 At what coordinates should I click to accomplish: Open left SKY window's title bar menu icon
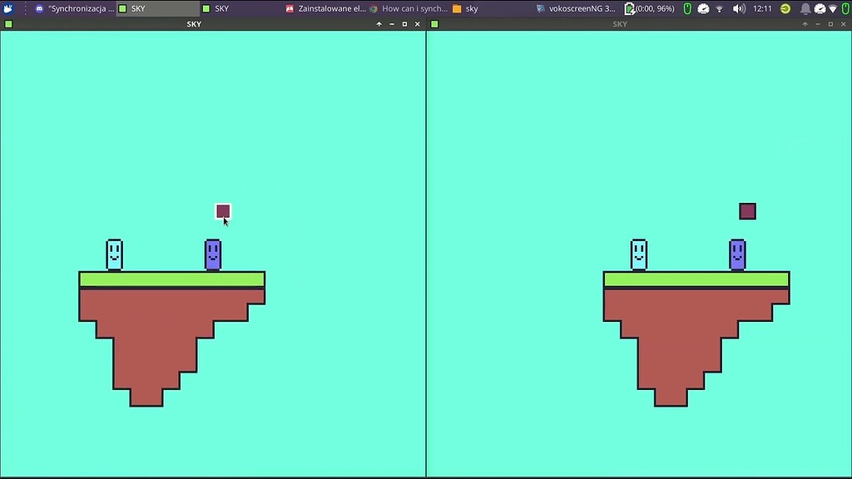click(8, 24)
